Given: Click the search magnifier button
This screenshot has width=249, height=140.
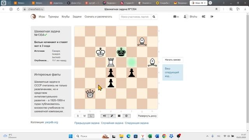Looking at the screenshot, I should pos(154,17).
